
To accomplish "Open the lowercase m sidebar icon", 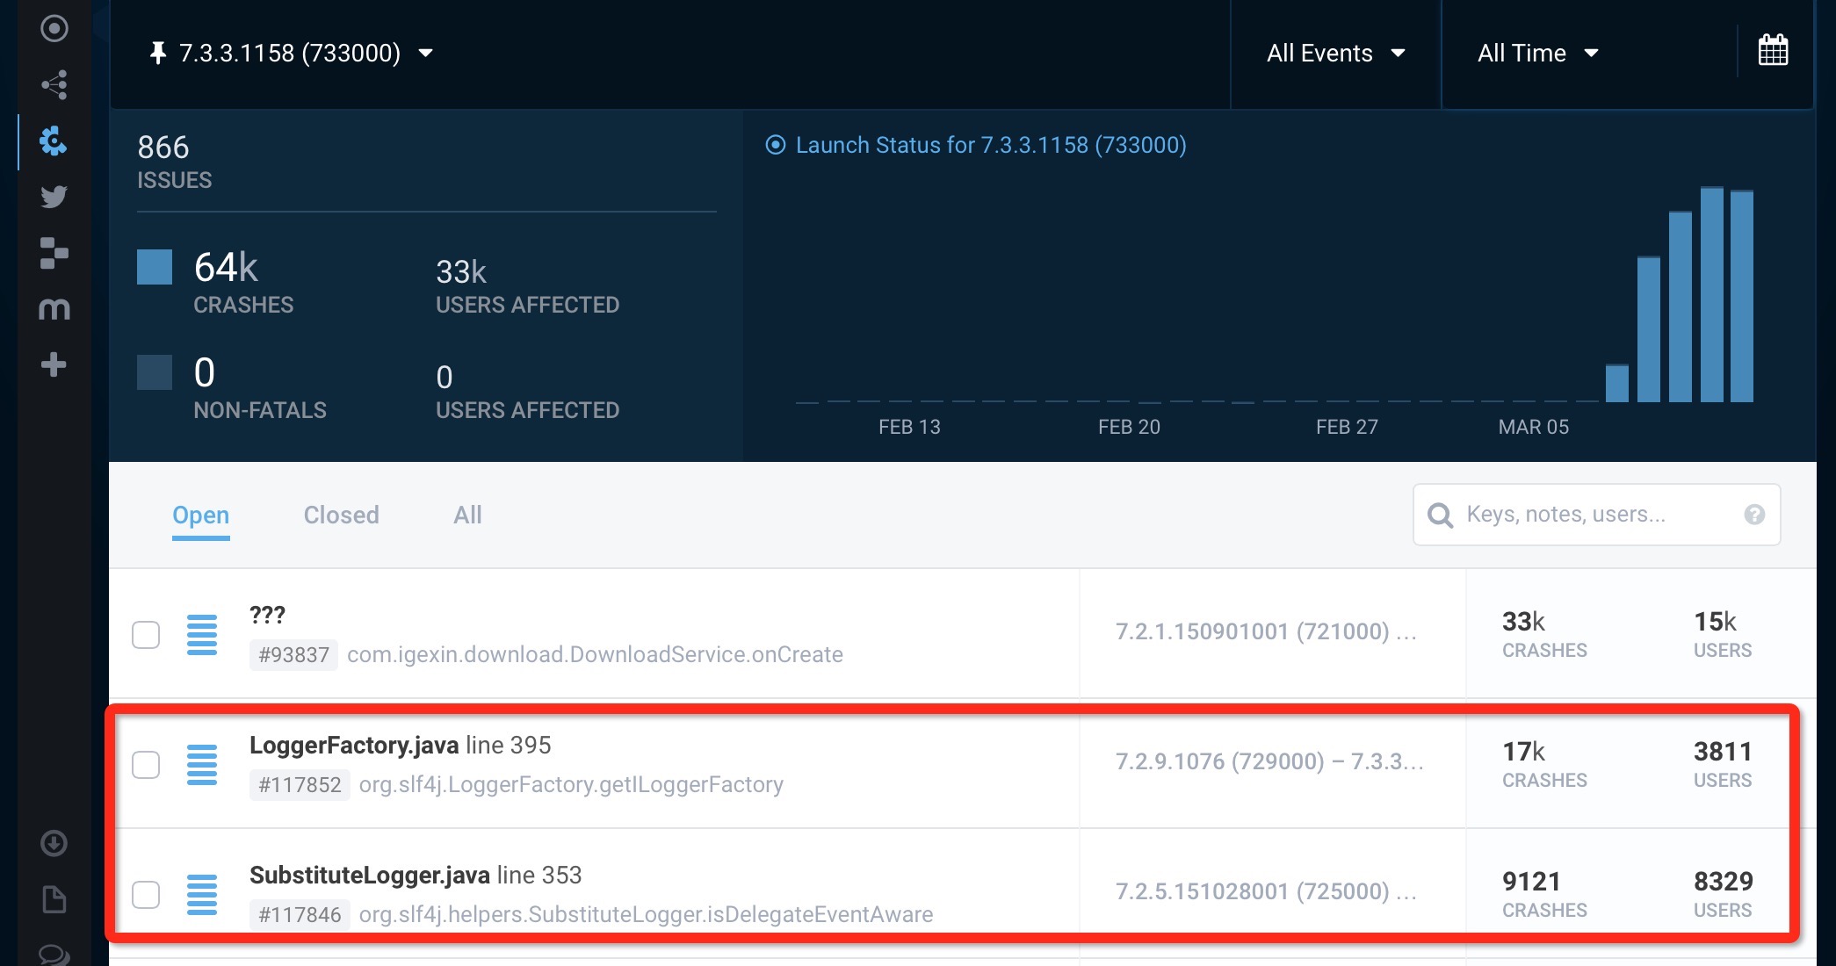I will pos(54,309).
